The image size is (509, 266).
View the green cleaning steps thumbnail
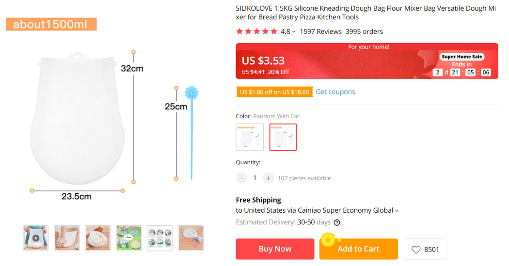tap(129, 238)
